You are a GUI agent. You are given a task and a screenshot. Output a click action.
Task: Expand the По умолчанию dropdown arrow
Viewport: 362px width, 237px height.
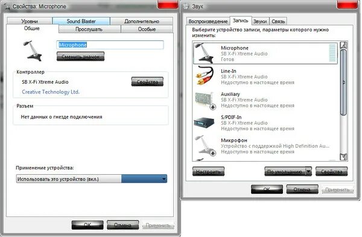coord(308,171)
